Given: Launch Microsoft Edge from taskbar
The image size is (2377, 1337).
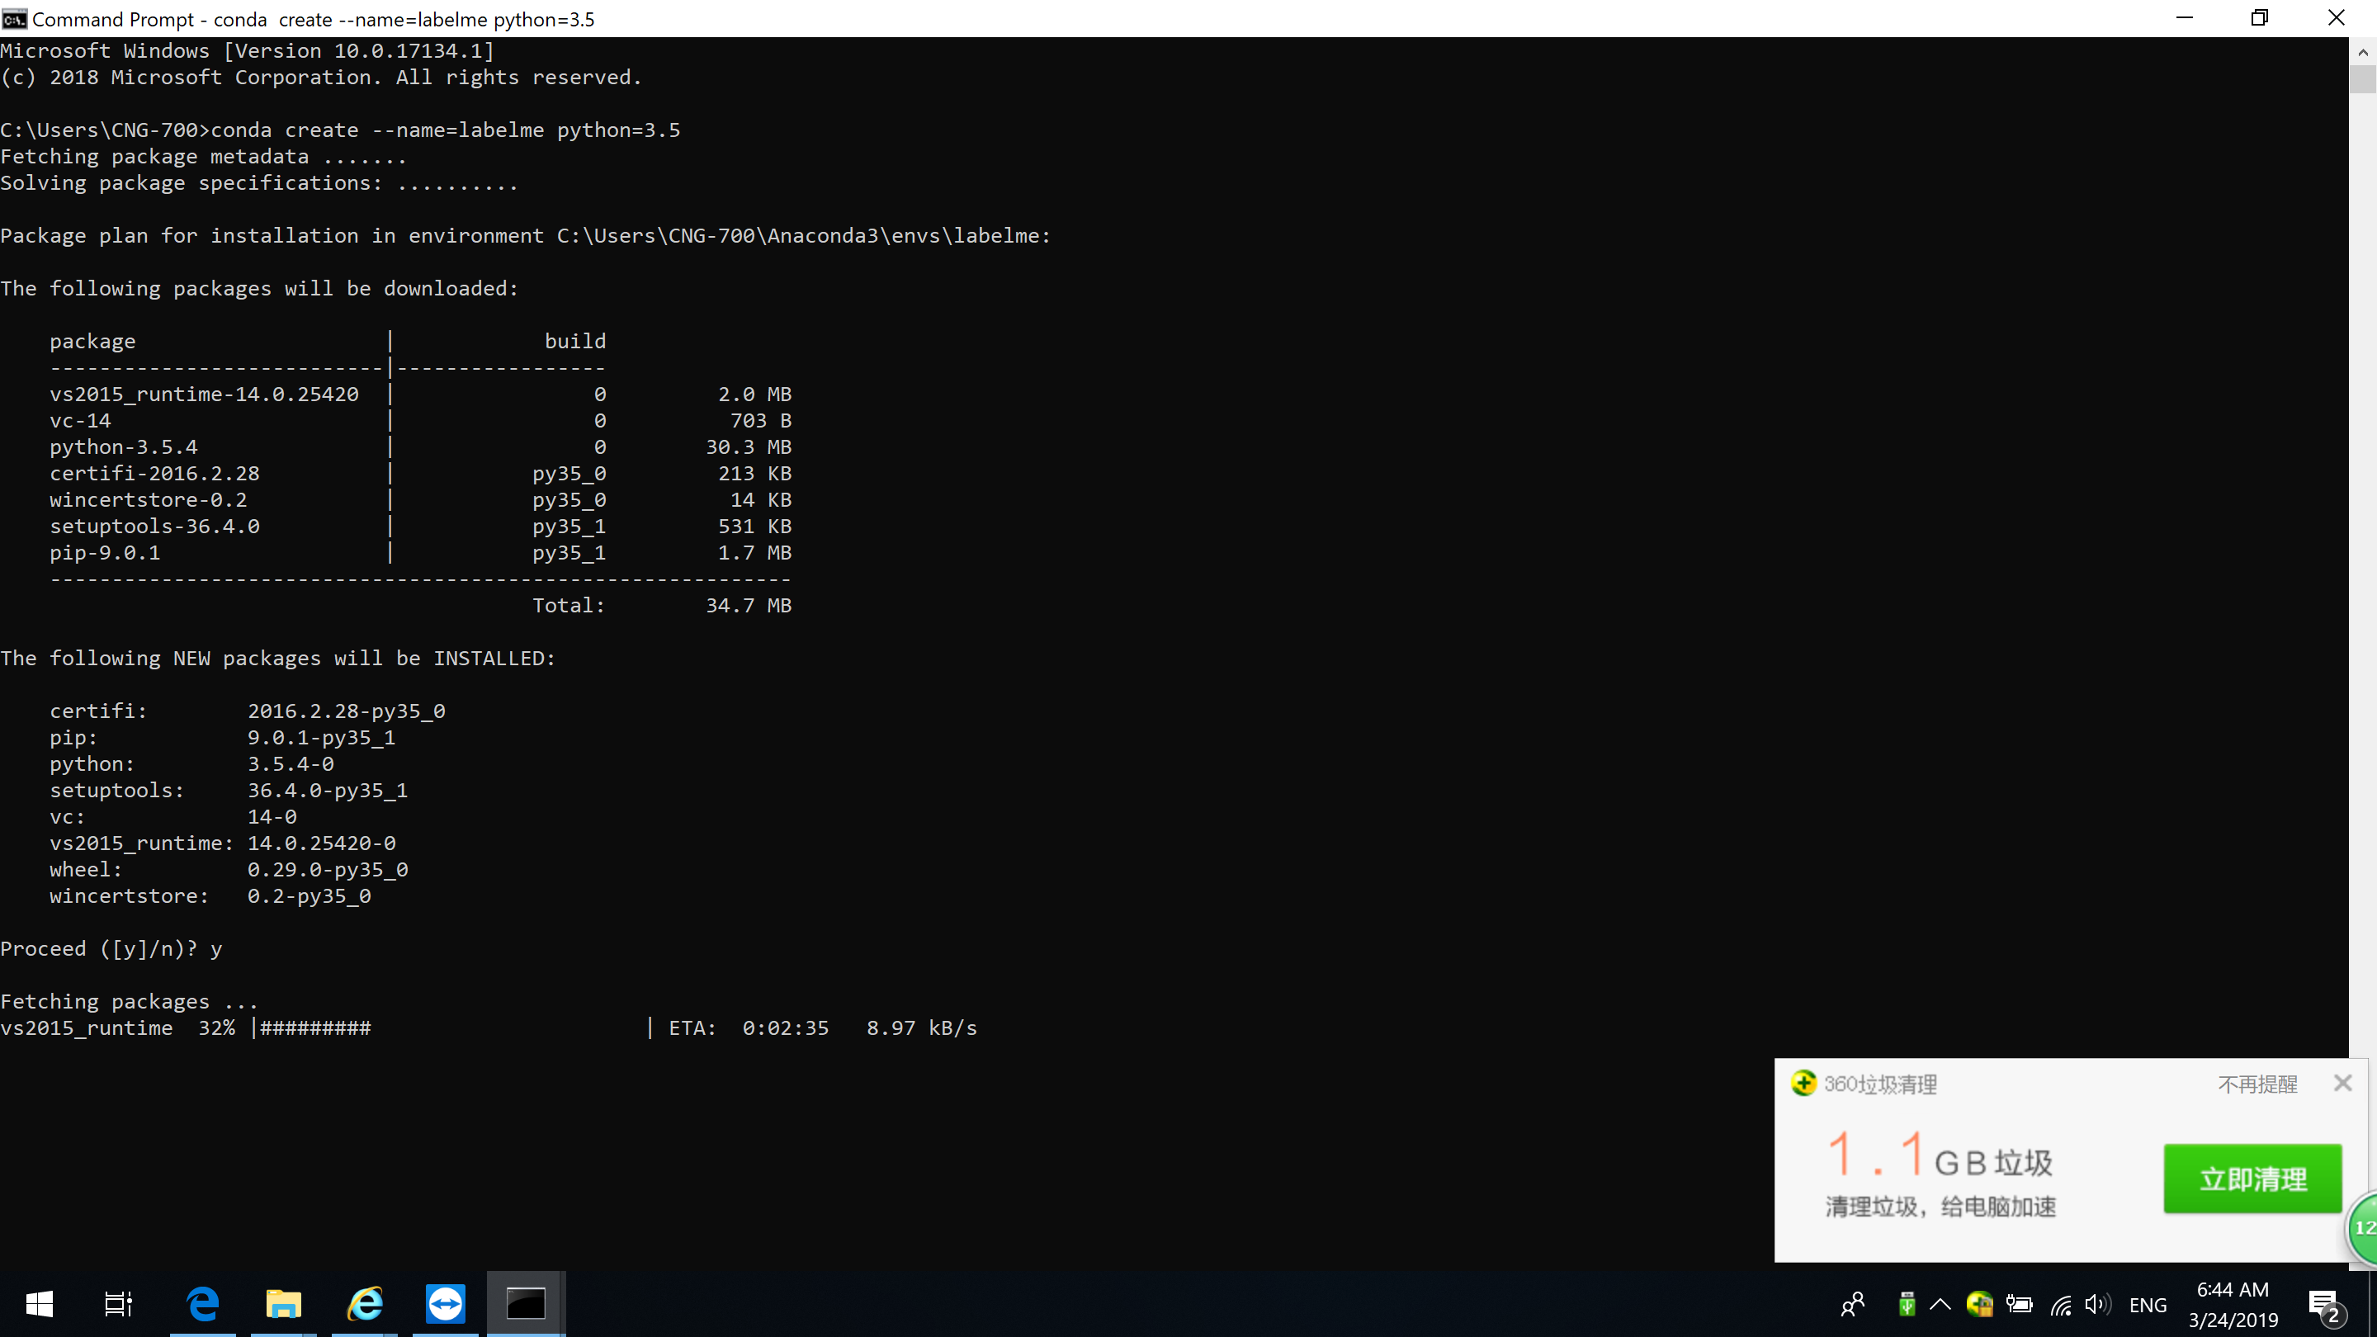Looking at the screenshot, I should pyautogui.click(x=202, y=1304).
